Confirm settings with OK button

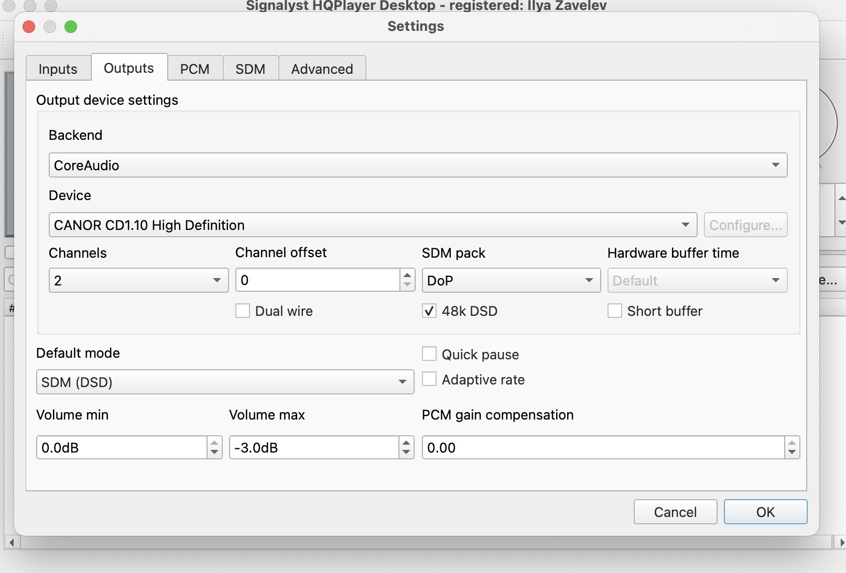765,512
